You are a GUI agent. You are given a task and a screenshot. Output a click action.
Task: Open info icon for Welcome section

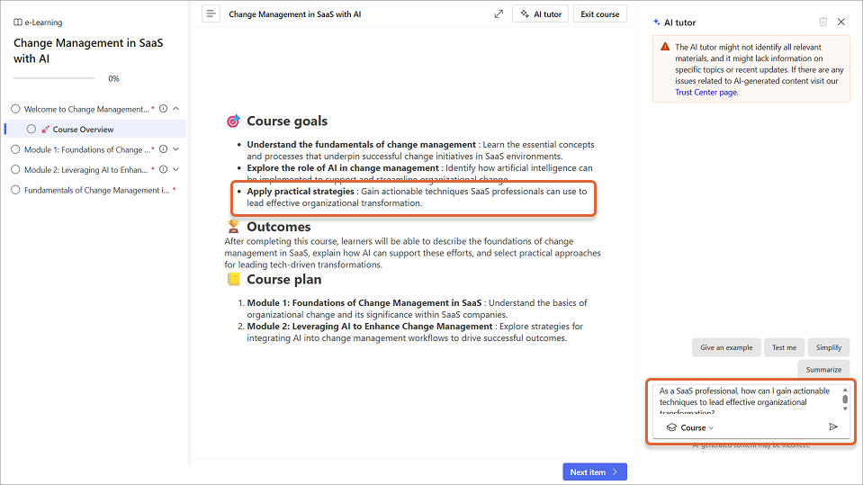click(163, 109)
